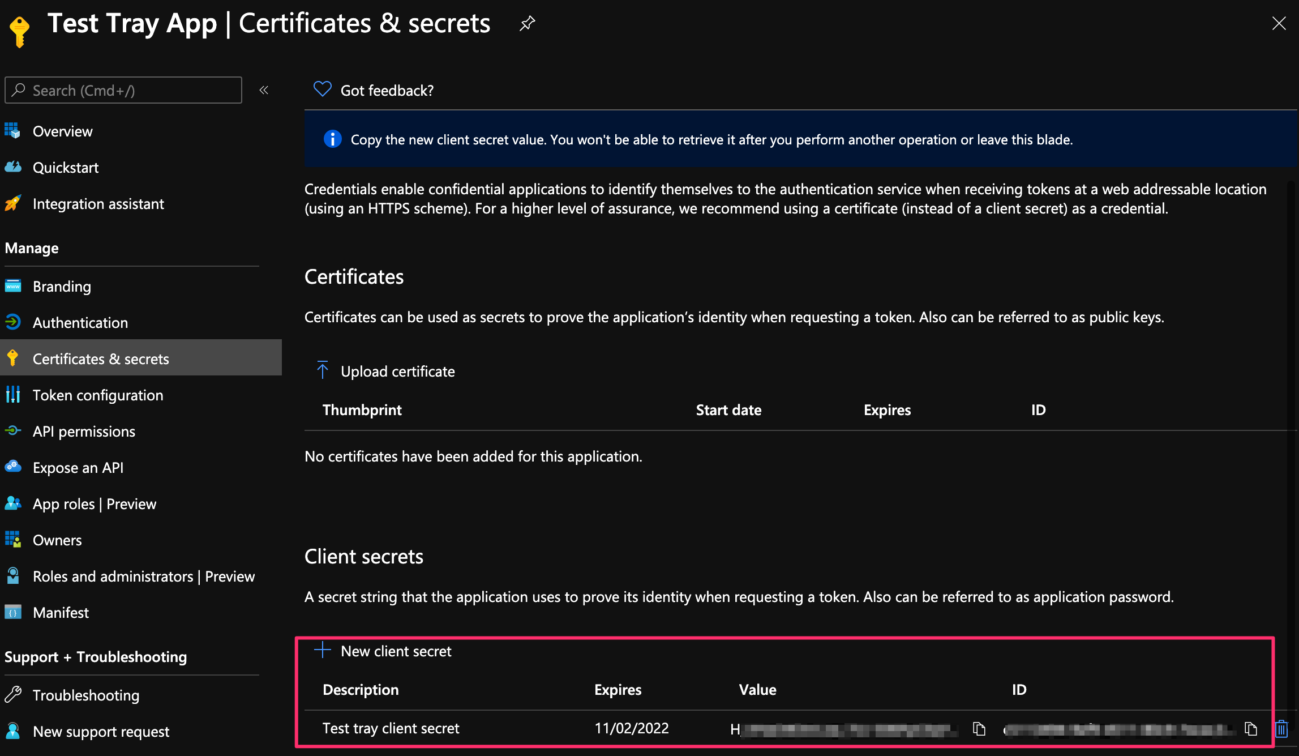Image resolution: width=1299 pixels, height=756 pixels.
Task: Open Troubleshooting under Support
Action: (x=85, y=695)
